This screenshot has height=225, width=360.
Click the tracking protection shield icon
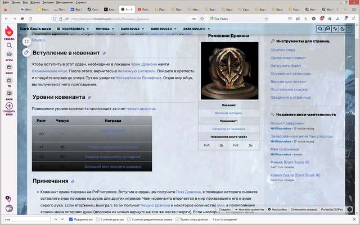(x=55, y=19)
